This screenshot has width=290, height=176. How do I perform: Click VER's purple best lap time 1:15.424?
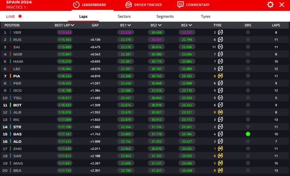(x=65, y=33)
